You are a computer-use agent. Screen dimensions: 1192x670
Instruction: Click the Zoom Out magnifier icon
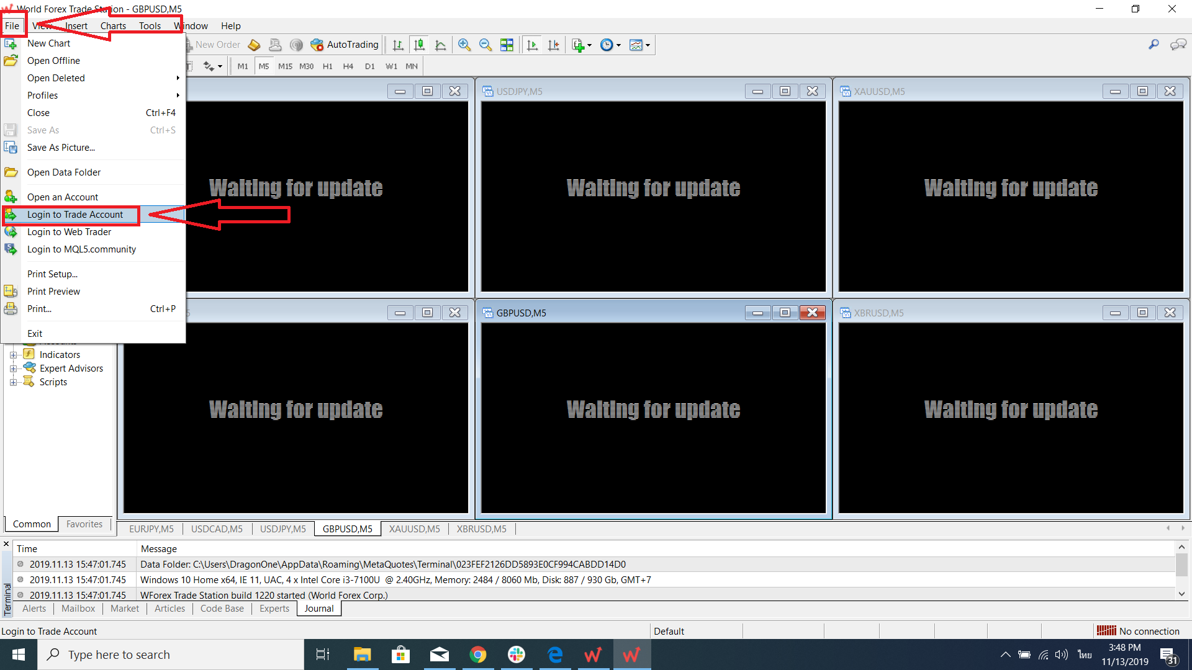pos(485,45)
